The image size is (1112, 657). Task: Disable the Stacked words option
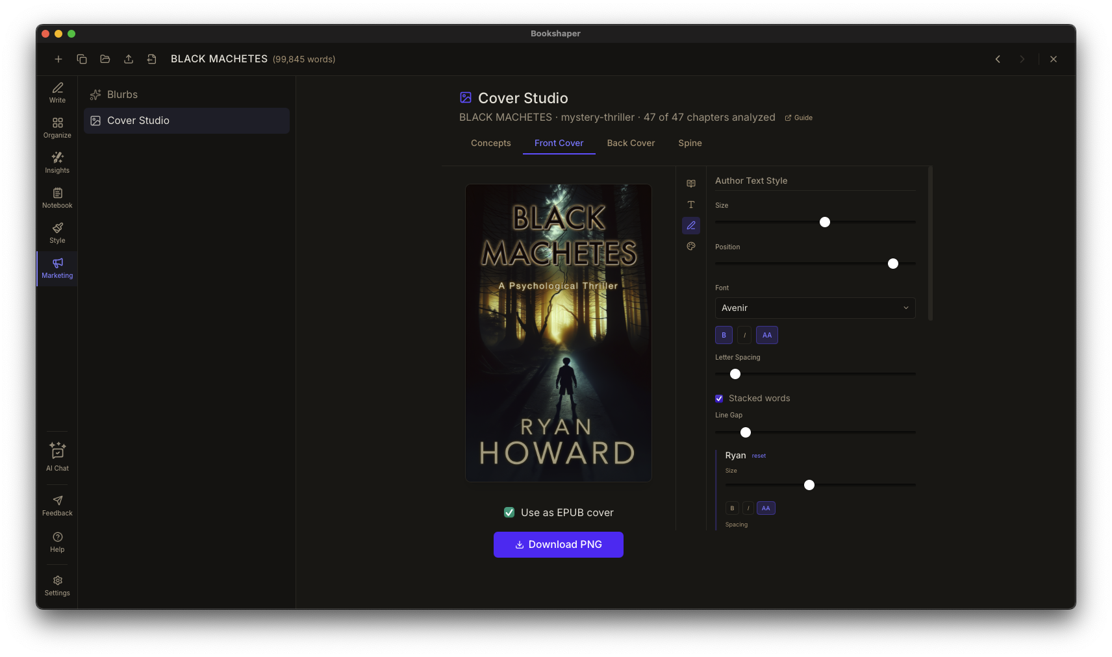(719, 398)
